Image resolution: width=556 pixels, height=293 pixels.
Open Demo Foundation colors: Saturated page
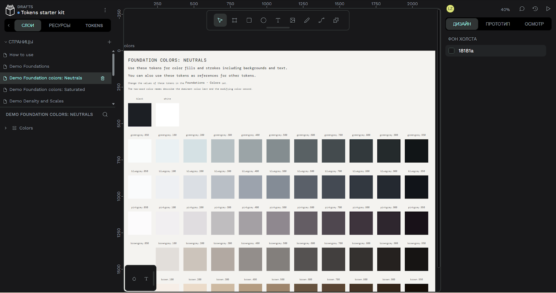[47, 90]
